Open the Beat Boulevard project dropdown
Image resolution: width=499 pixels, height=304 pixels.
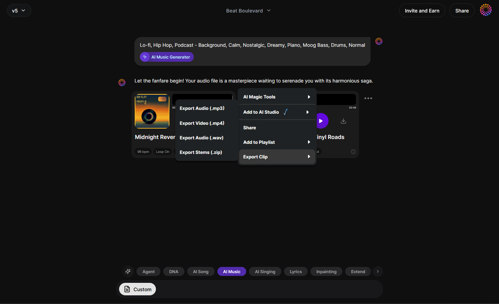[248, 10]
